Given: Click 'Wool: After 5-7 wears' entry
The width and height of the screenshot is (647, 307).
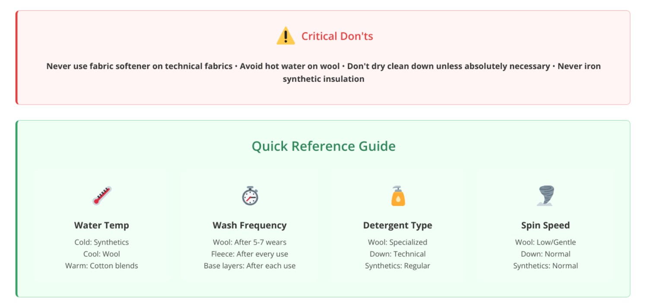Looking at the screenshot, I should click(250, 242).
